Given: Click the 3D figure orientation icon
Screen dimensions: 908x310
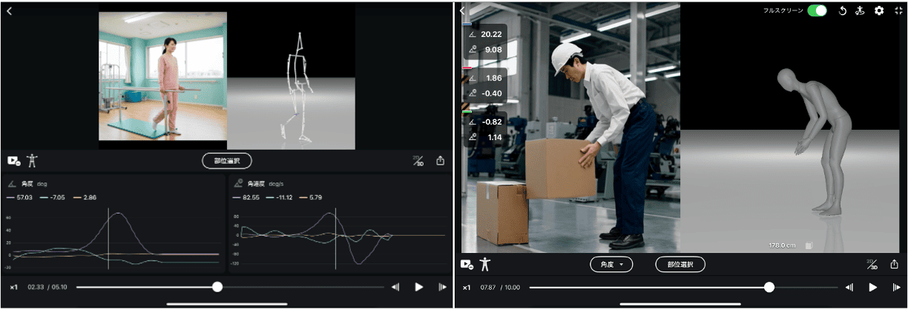Looking at the screenshot, I should [861, 11].
